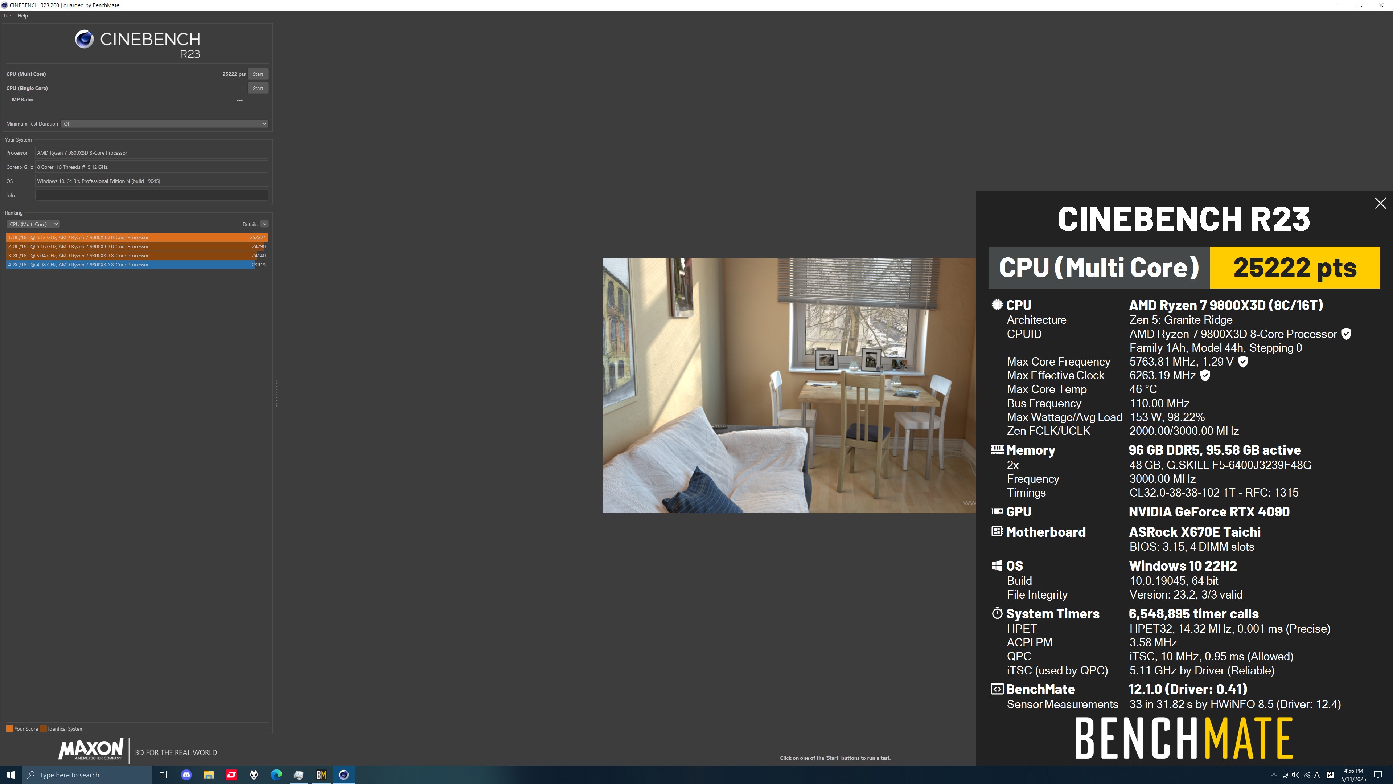
Task: Click the NVIDIA GeForce RTX 4090 text
Action: [1209, 512]
